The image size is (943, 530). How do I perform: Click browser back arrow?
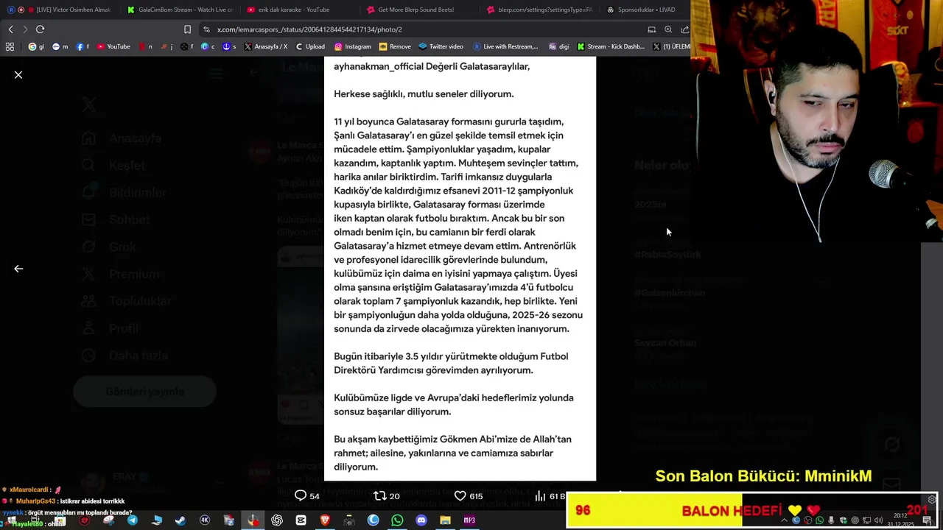click(10, 29)
